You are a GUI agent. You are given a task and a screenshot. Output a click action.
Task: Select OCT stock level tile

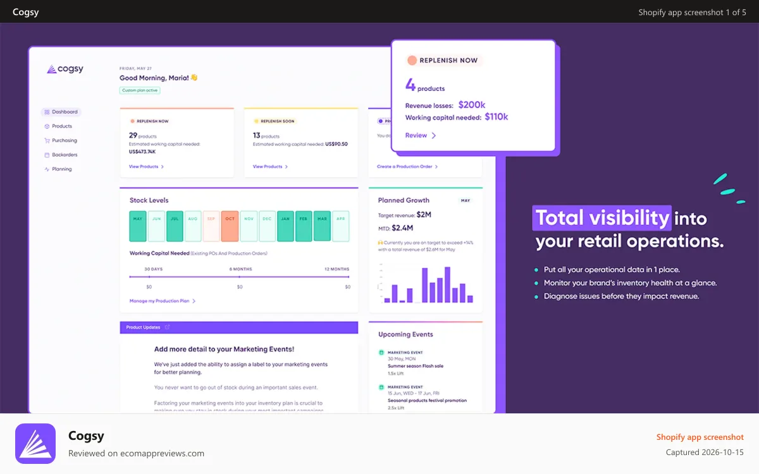click(x=230, y=226)
